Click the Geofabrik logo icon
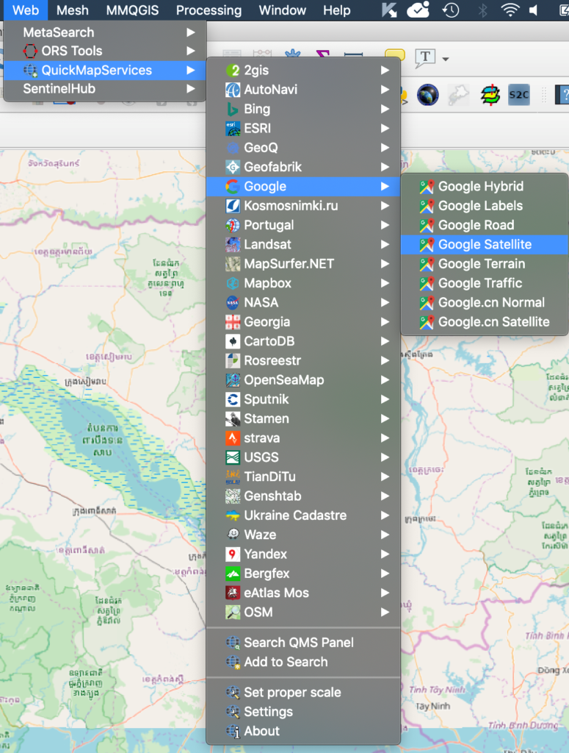This screenshot has width=569, height=753. [x=233, y=167]
